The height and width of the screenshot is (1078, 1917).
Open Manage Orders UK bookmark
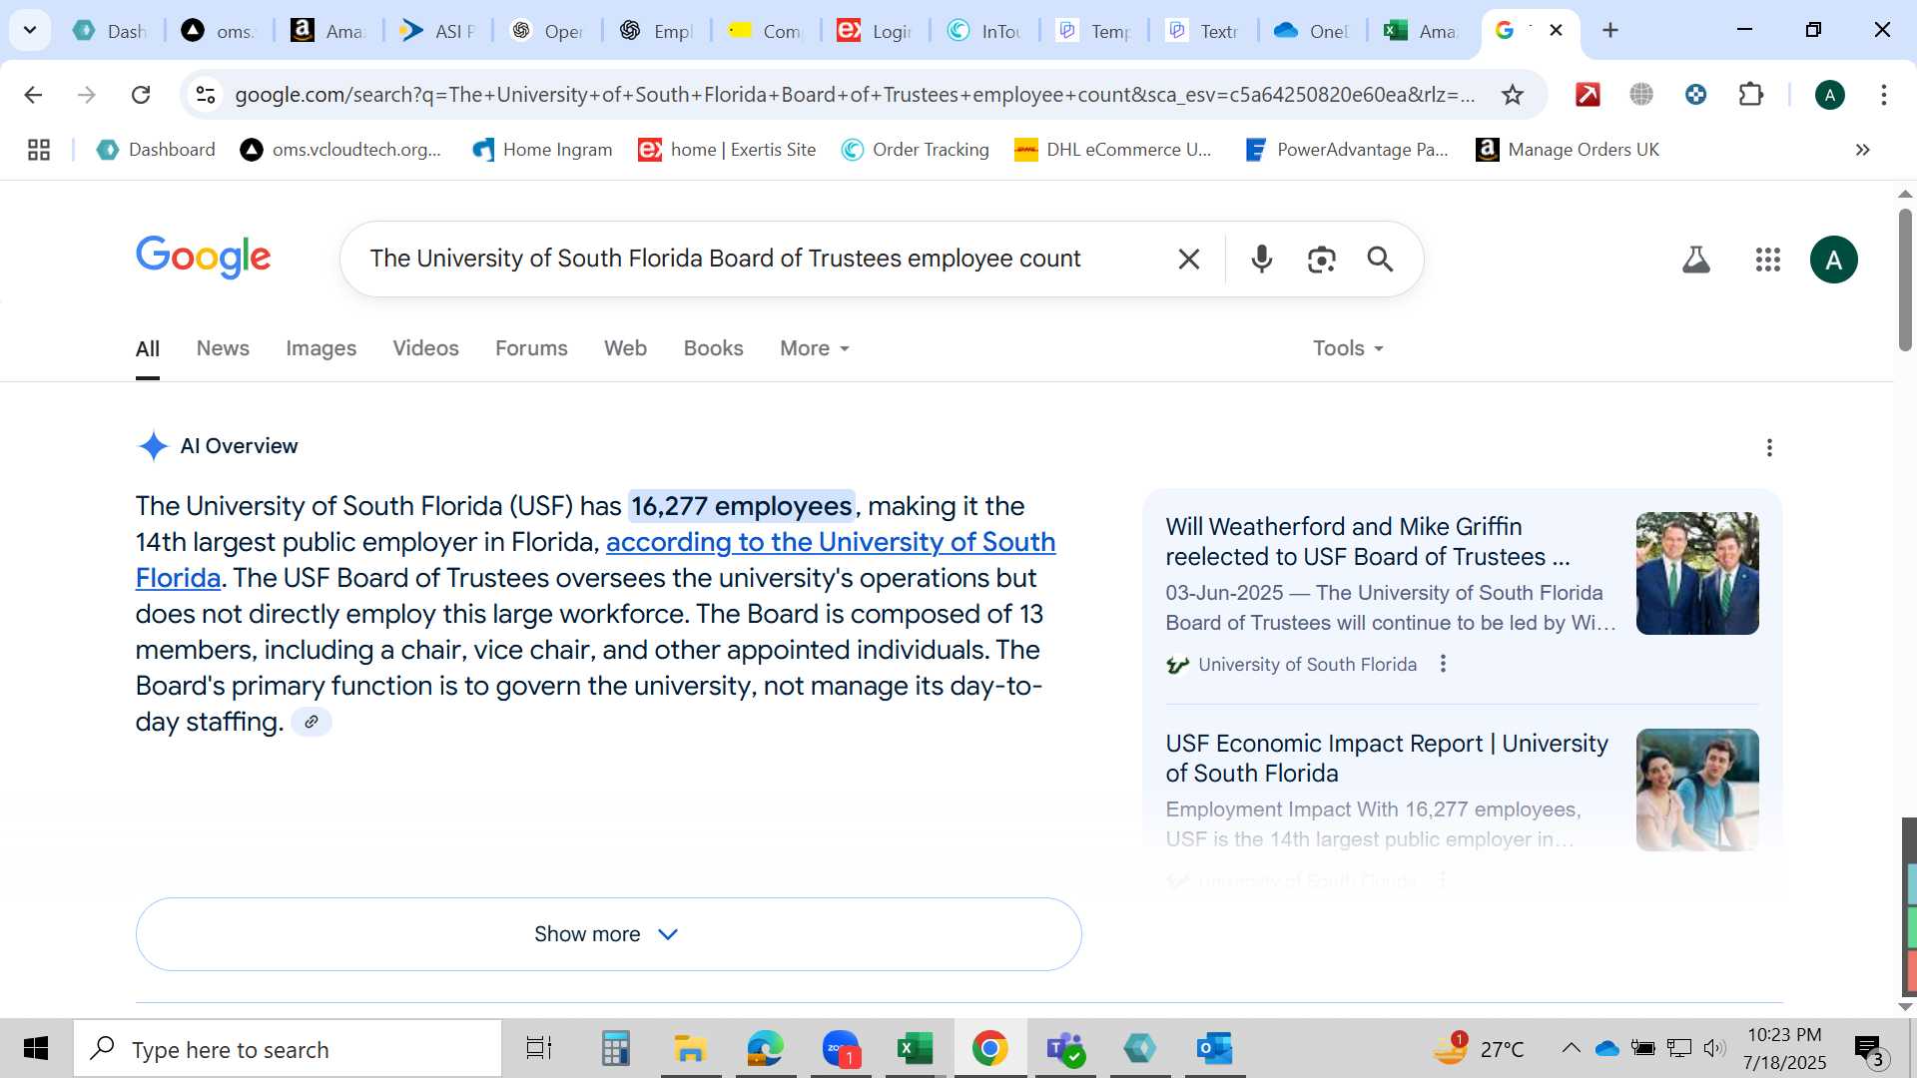pyautogui.click(x=1568, y=150)
